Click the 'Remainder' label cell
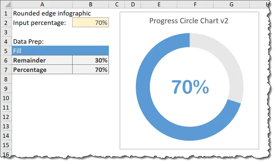Screen dimensions: 276x164 (42, 60)
